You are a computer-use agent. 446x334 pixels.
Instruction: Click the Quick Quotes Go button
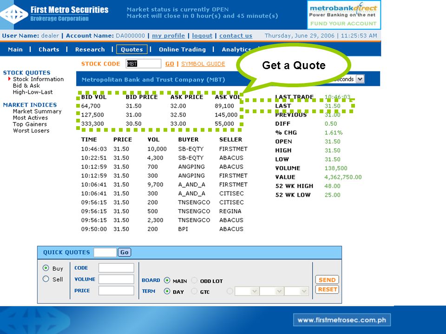(x=125, y=252)
